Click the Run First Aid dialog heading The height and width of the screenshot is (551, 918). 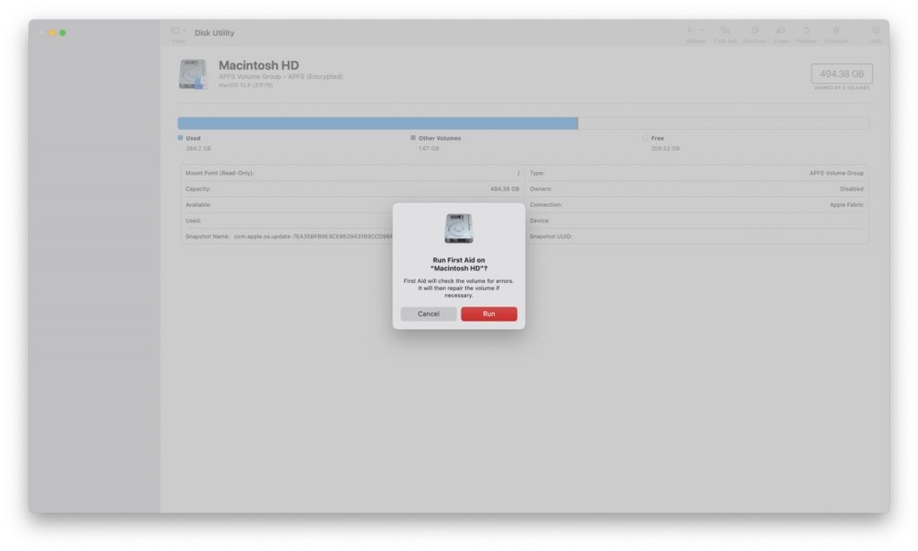pos(458,264)
